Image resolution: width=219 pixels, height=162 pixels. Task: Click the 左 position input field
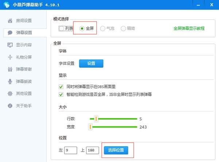[x=70, y=150]
